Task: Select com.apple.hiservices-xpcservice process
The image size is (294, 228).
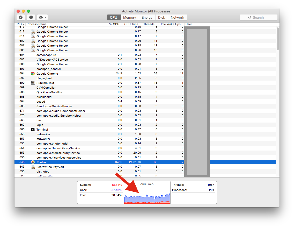Action: pos(145,158)
